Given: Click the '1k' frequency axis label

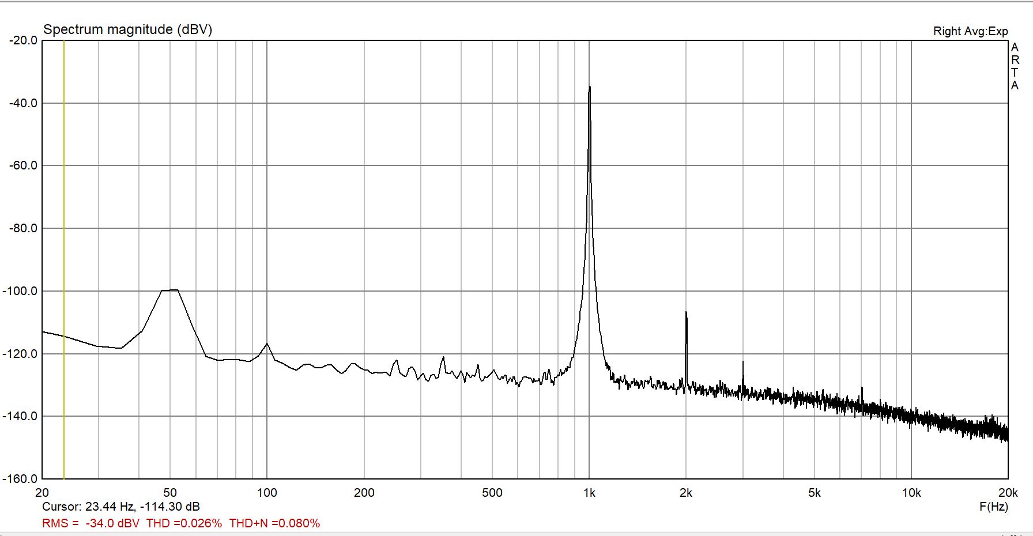Looking at the screenshot, I should click(x=589, y=493).
